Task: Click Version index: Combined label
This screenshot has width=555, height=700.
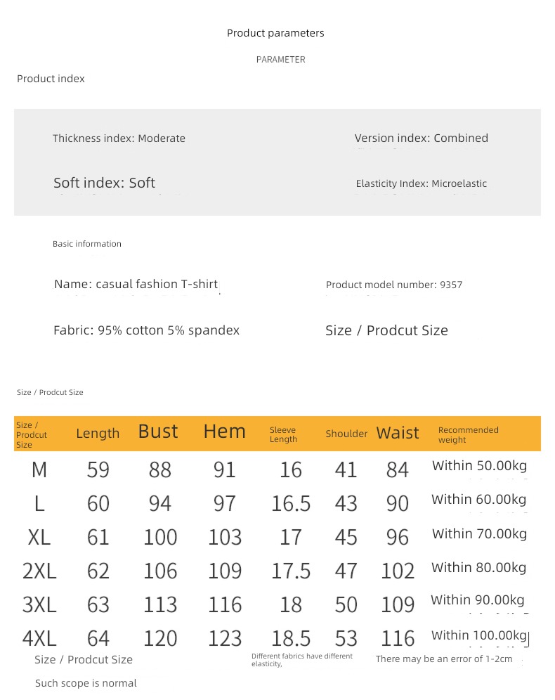Action: (421, 138)
